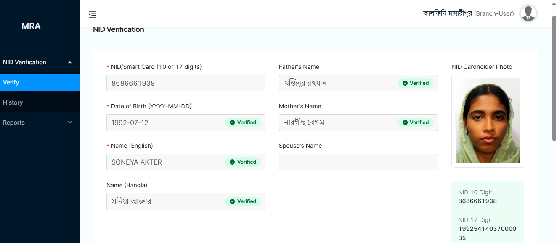
Task: Select the Verify menu item
Action: click(40, 82)
